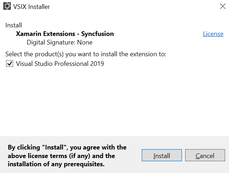Click the word "Xamarin" in the extension name
Image resolution: width=229 pixels, height=173 pixels.
pyautogui.click(x=28, y=34)
